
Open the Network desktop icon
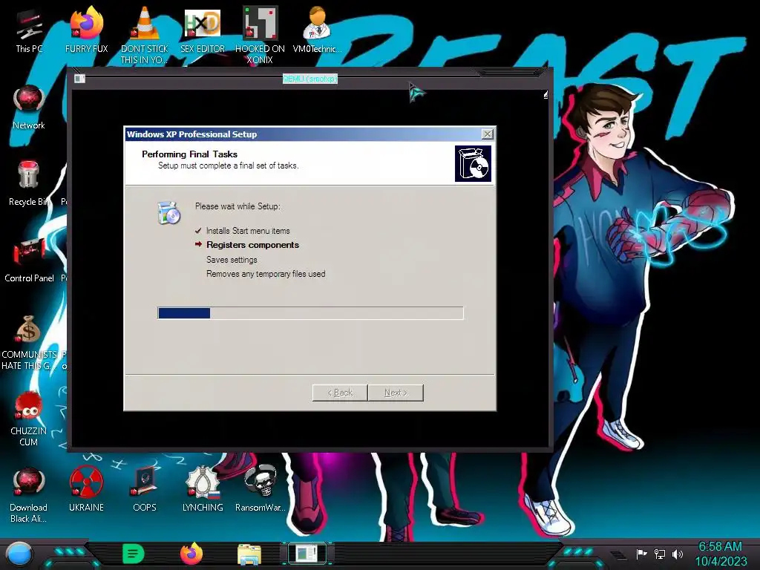29,108
